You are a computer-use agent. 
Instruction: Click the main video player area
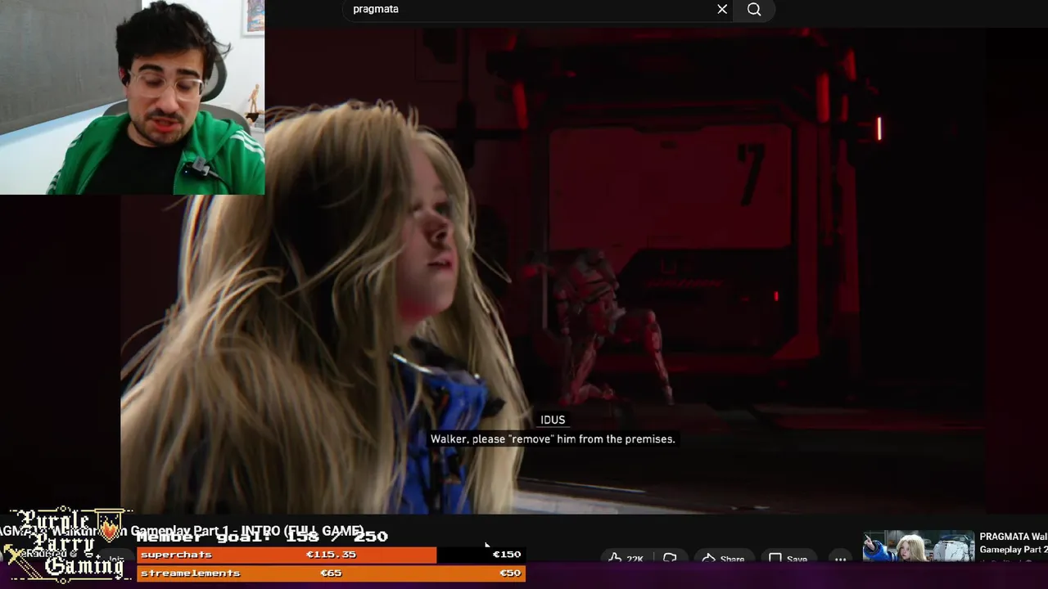click(x=553, y=270)
